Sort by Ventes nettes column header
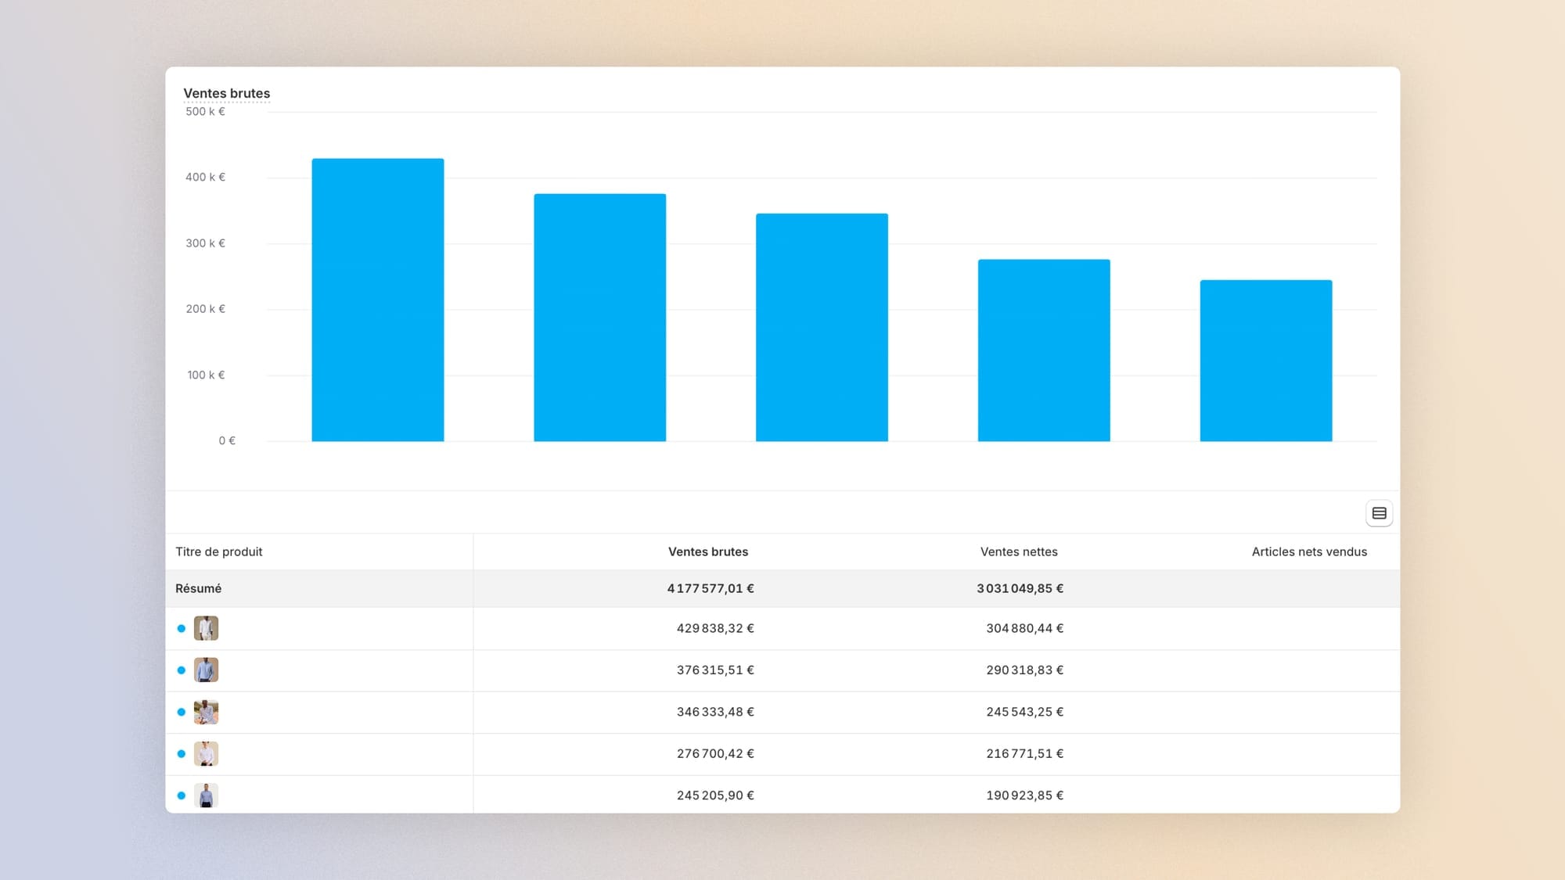1565x880 pixels. click(1019, 551)
